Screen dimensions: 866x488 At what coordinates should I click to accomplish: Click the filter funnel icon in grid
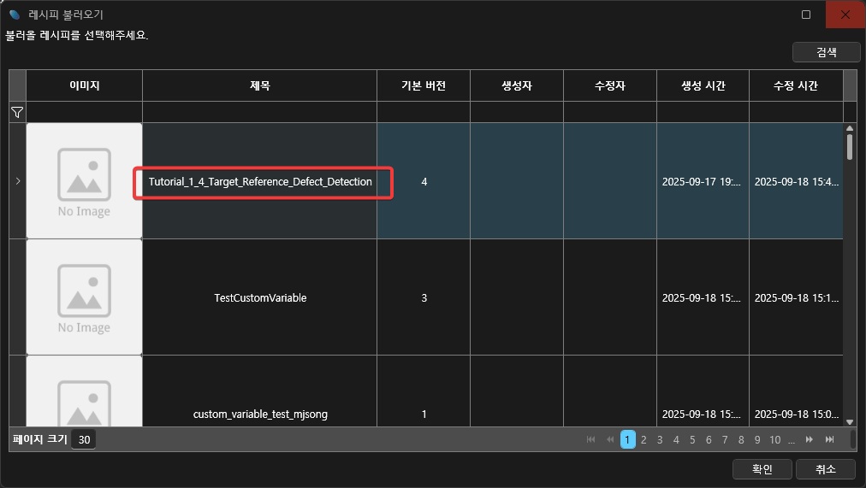point(17,112)
